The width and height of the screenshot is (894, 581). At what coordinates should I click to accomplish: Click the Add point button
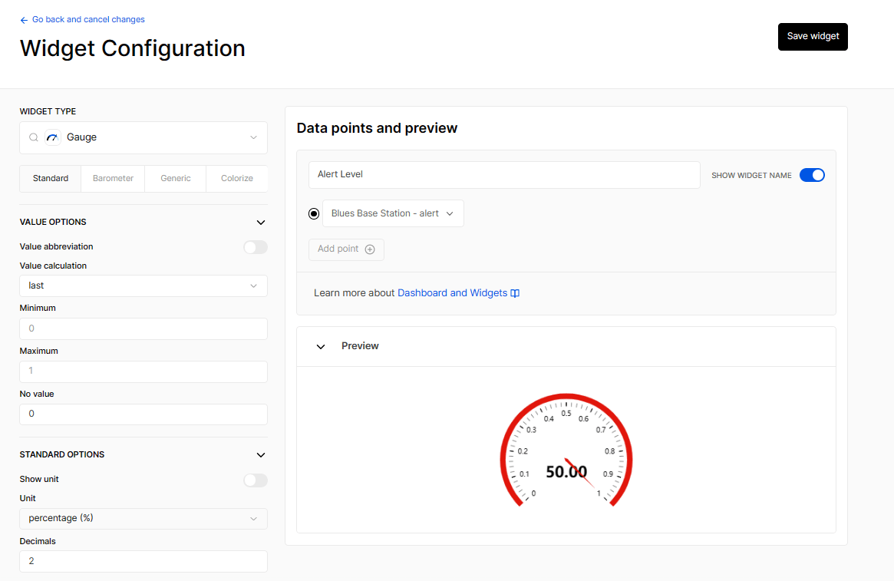(346, 249)
